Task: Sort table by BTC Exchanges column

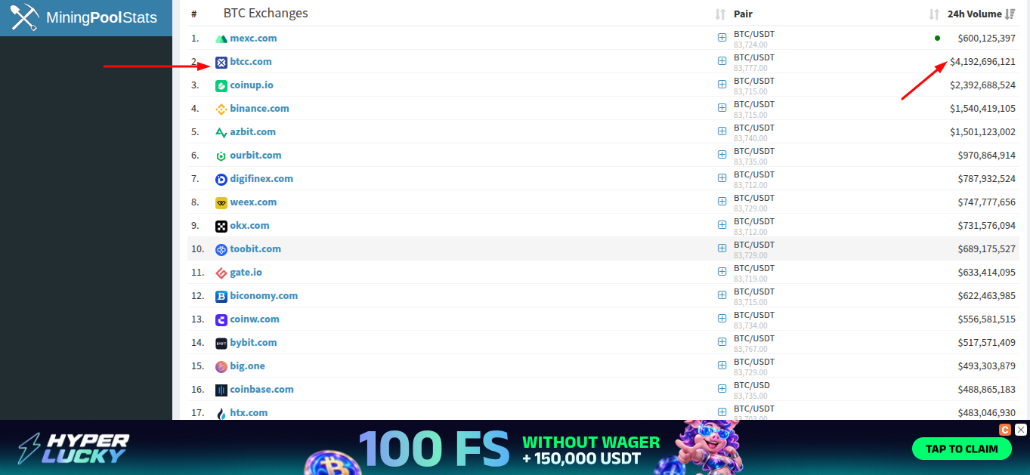Action: (719, 14)
